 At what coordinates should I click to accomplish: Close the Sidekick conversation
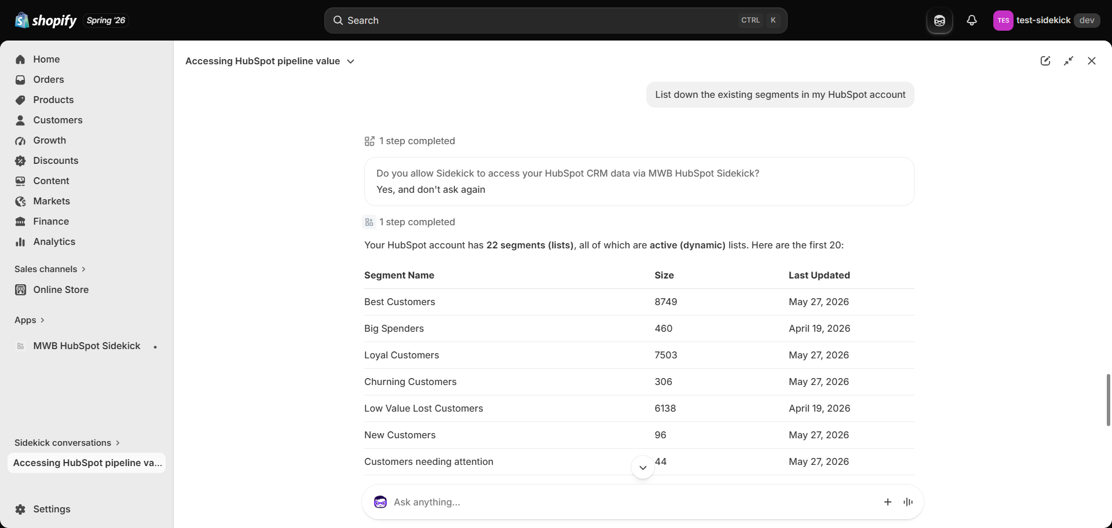pos(1092,61)
